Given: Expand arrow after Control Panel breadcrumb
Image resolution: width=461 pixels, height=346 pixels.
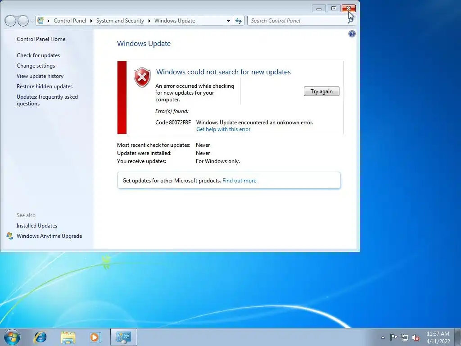Looking at the screenshot, I should pos(91,21).
